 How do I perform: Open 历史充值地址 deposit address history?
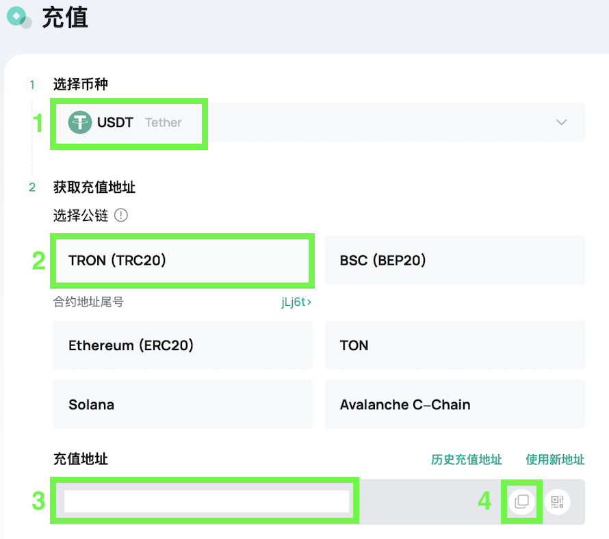(467, 460)
